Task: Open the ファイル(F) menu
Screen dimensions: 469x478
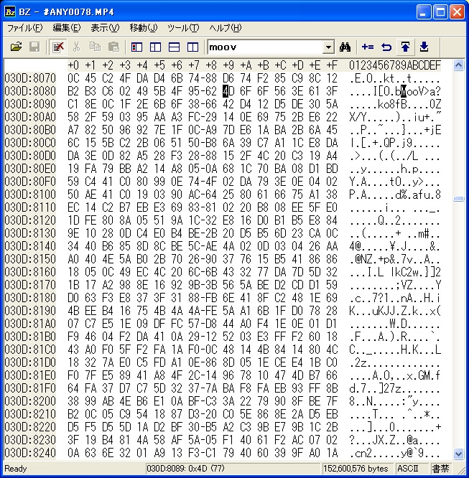Action: pyautogui.click(x=24, y=28)
